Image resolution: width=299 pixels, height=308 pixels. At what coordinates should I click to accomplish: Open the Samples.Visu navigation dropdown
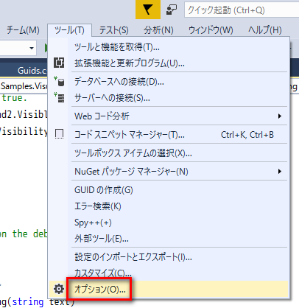(24, 86)
